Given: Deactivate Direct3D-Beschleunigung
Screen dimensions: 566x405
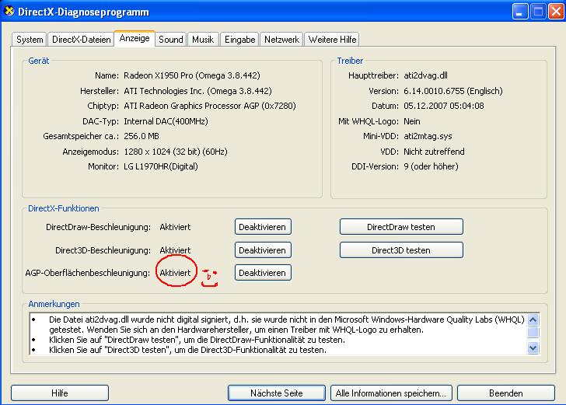Looking at the screenshot, I should (x=263, y=250).
